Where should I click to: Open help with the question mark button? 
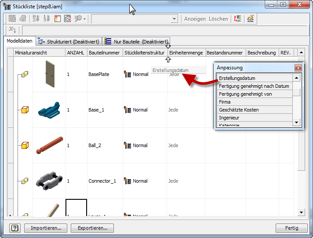pos(15,228)
